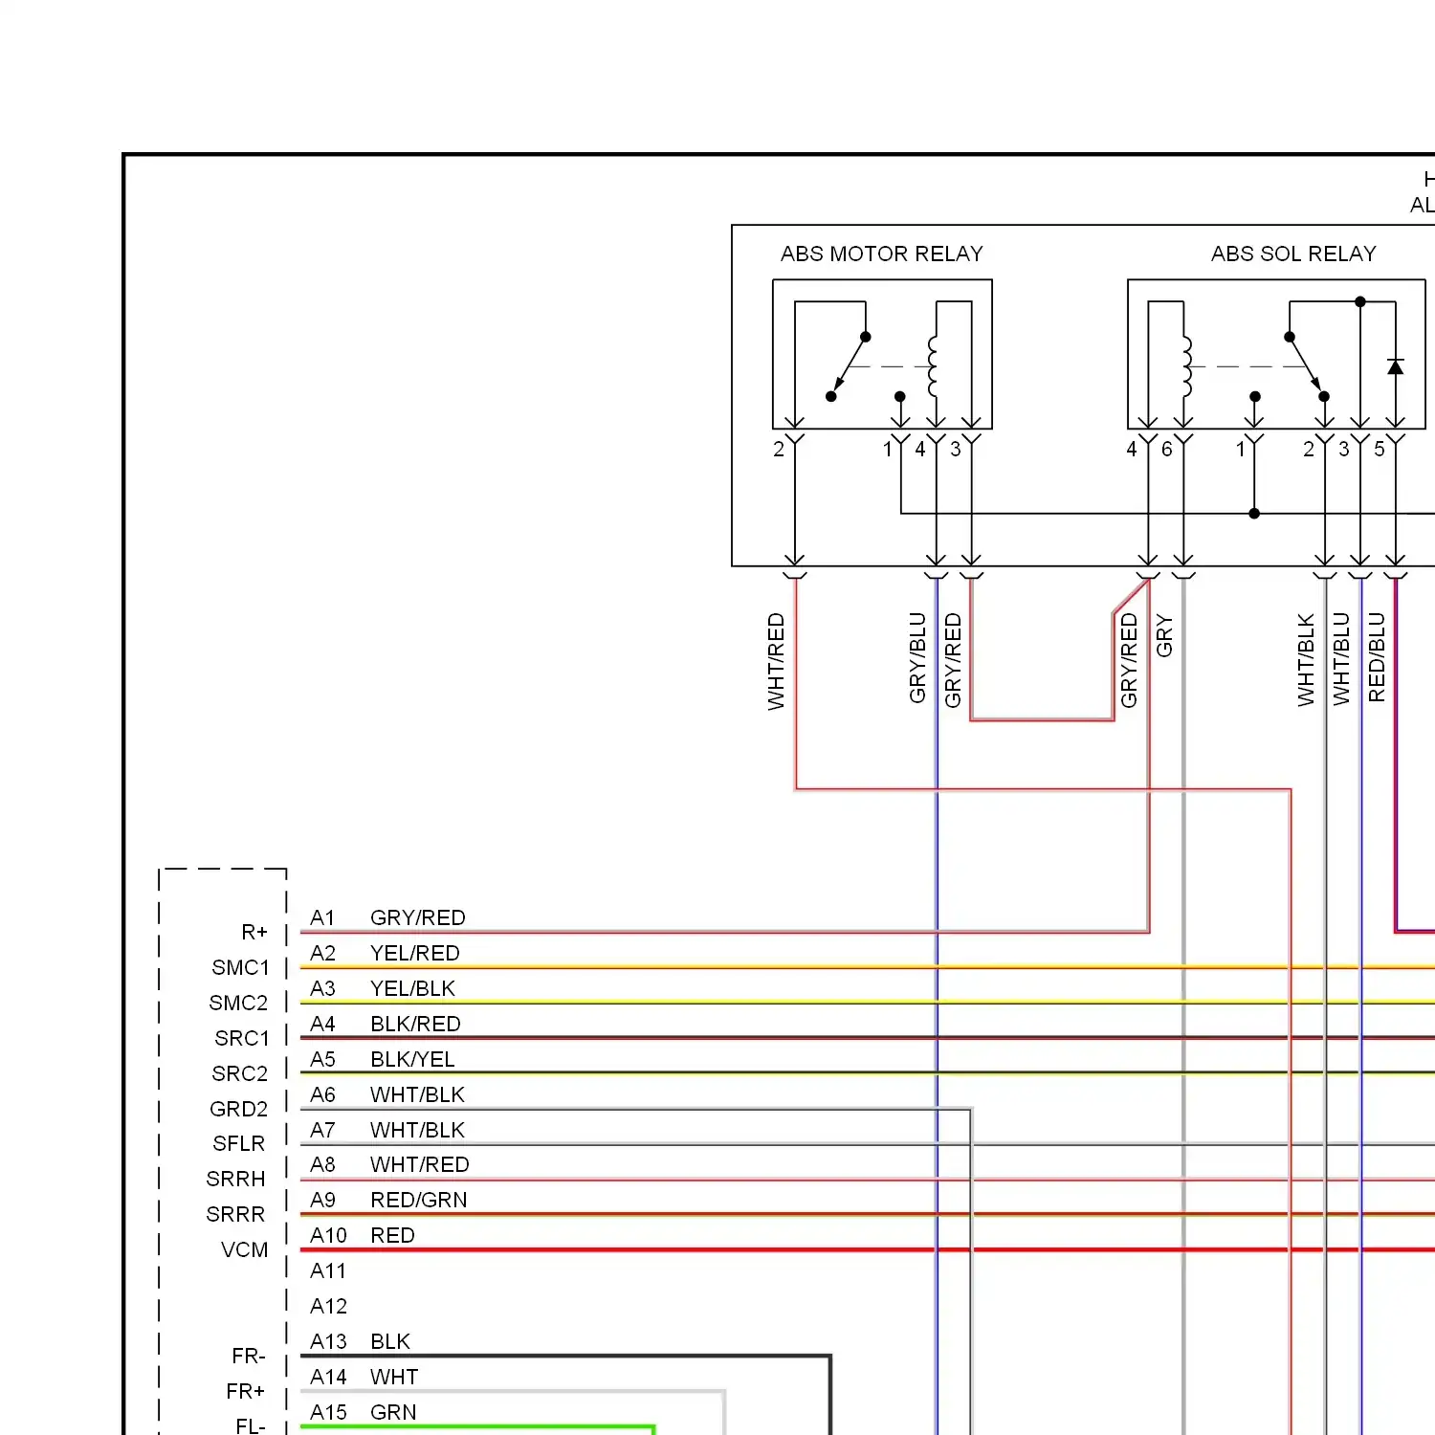The width and height of the screenshot is (1435, 1435).
Task: Select the A9 RED/GRN wire label
Action: tap(388, 1200)
